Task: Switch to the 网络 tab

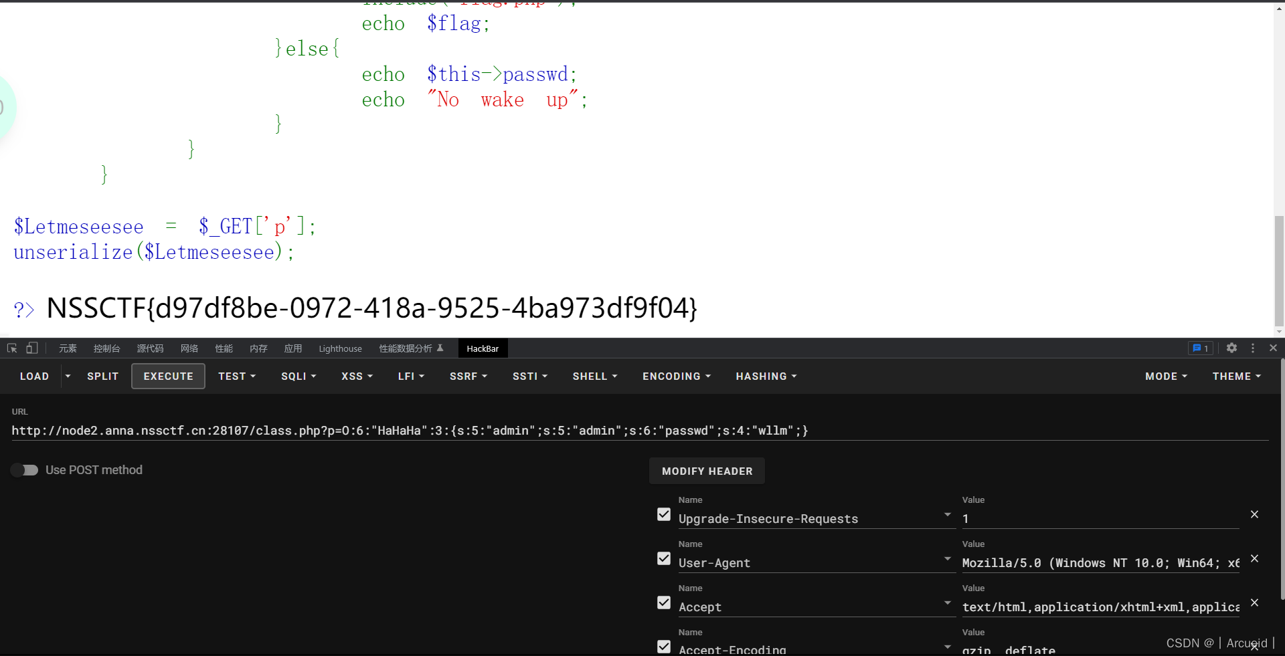Action: 189,348
